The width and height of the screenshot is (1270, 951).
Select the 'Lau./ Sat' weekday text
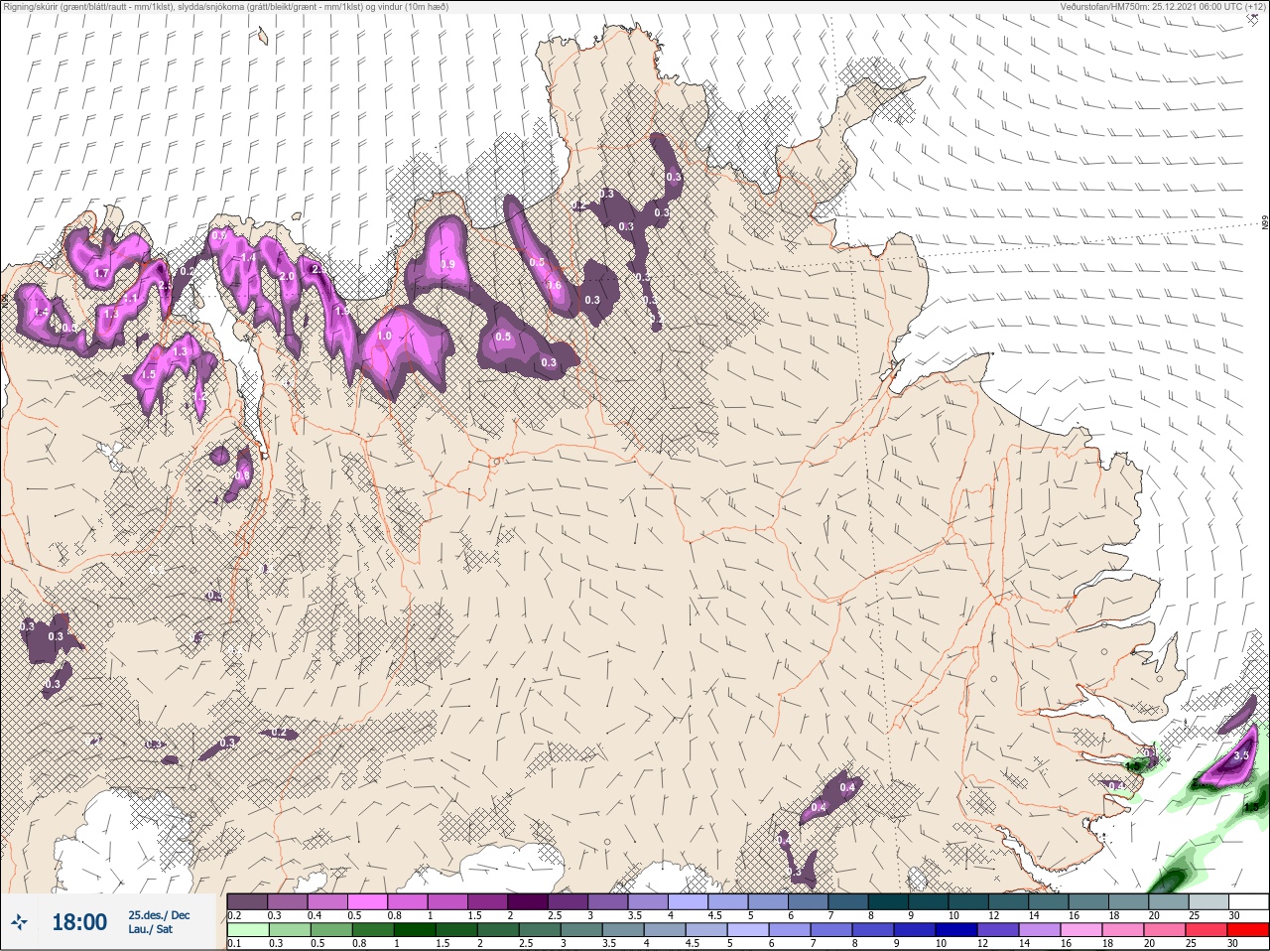pos(151,930)
